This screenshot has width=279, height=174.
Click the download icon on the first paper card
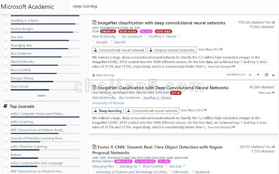coord(250,74)
